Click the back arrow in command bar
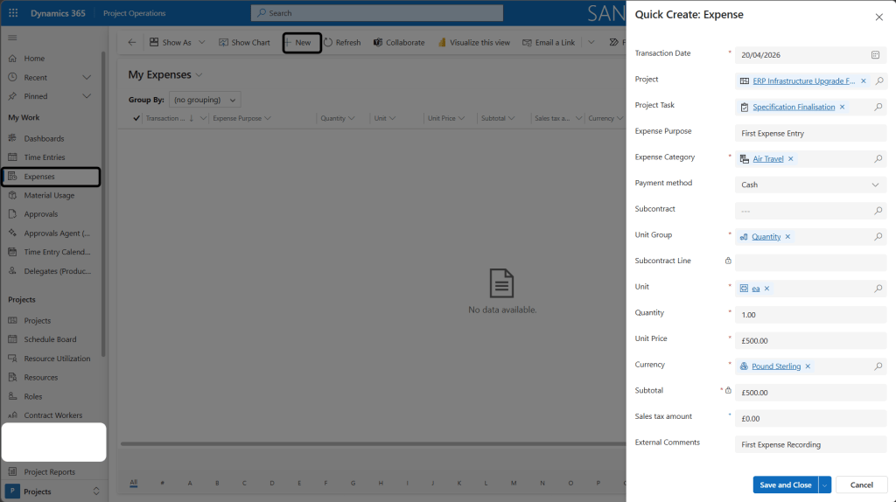 point(132,42)
